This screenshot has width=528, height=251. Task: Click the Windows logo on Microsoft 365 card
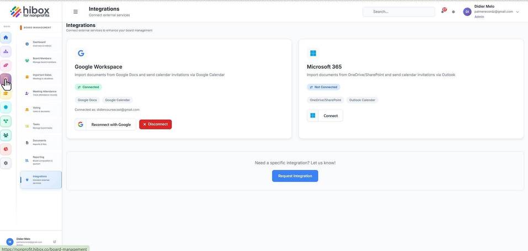tap(313, 53)
